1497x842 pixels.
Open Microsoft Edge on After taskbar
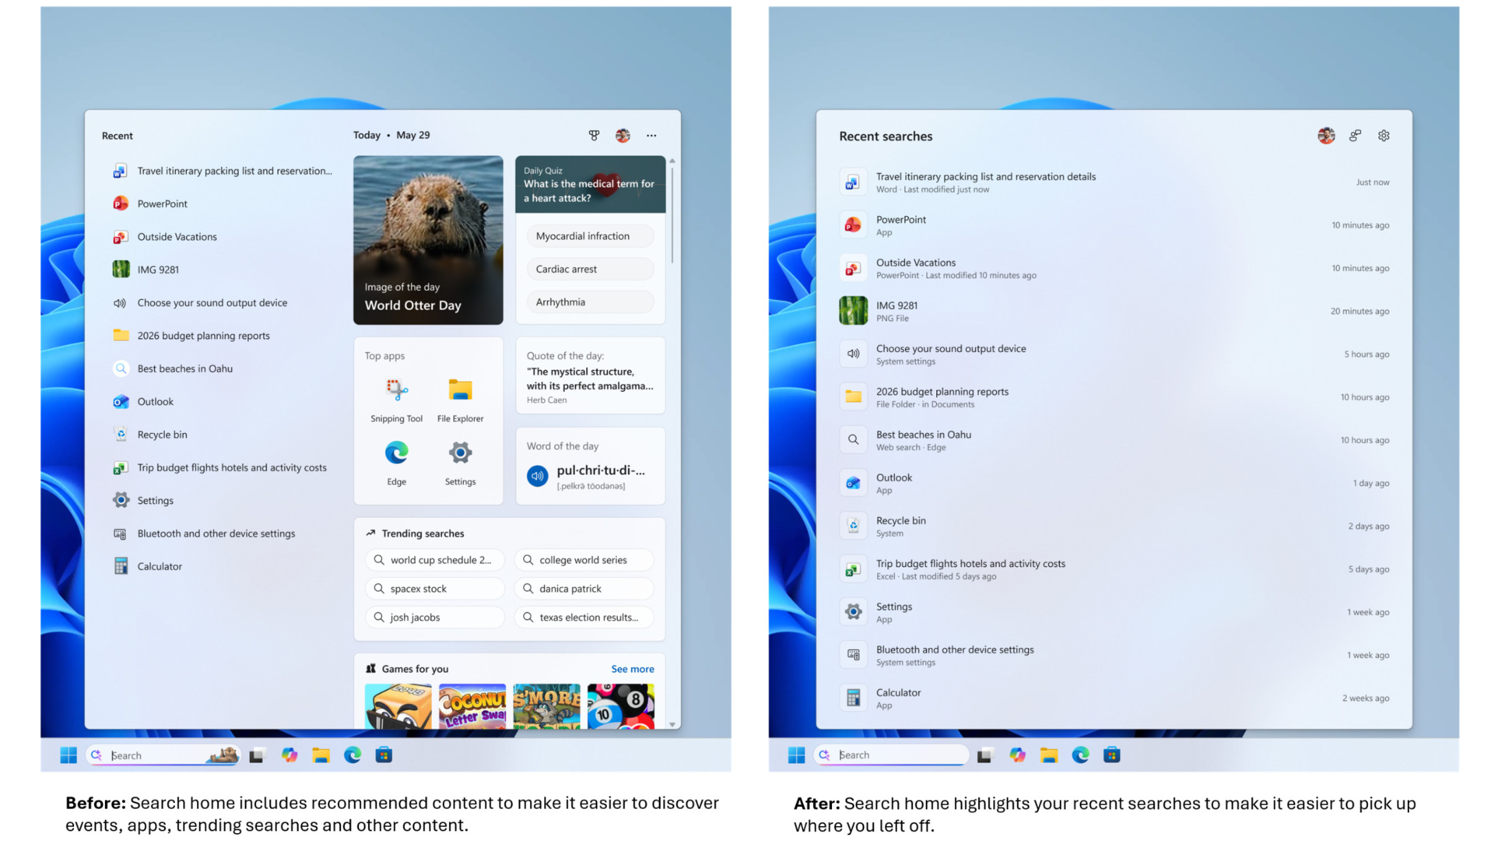(x=1080, y=755)
